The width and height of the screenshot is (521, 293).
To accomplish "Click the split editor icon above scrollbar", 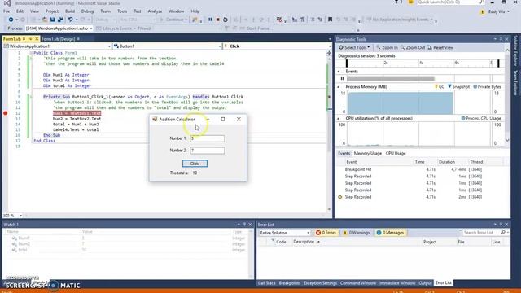I will [x=329, y=53].
